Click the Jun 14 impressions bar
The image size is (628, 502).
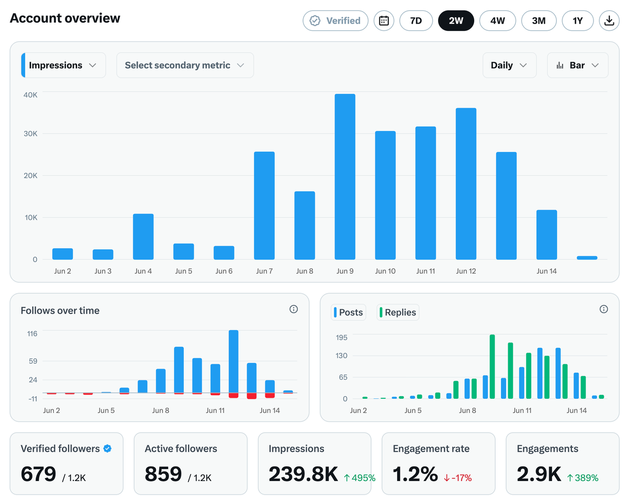(x=547, y=235)
